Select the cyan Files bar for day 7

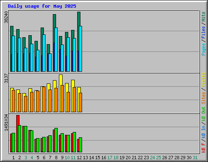pyautogui.click(x=50, y=62)
